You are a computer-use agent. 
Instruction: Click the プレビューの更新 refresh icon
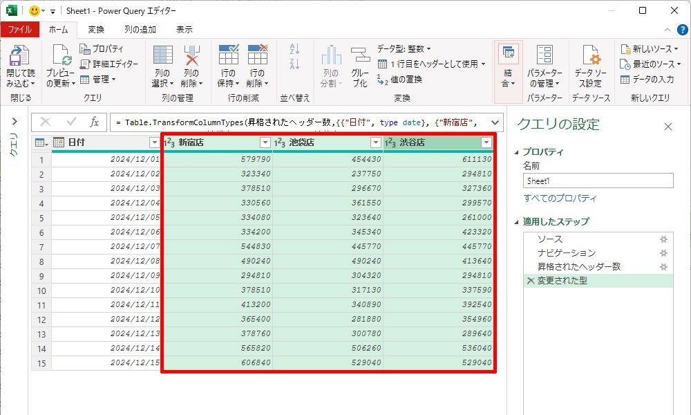pos(60,57)
